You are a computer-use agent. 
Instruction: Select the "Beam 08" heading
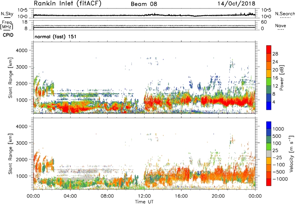pyautogui.click(x=144, y=4)
